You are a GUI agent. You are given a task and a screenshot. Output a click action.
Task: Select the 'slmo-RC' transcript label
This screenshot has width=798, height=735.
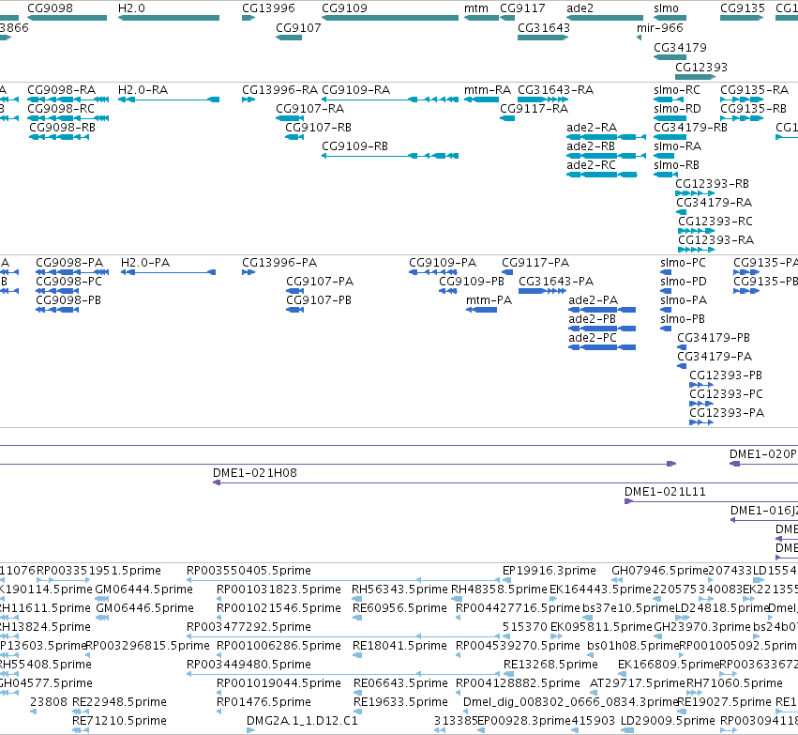[x=677, y=90]
